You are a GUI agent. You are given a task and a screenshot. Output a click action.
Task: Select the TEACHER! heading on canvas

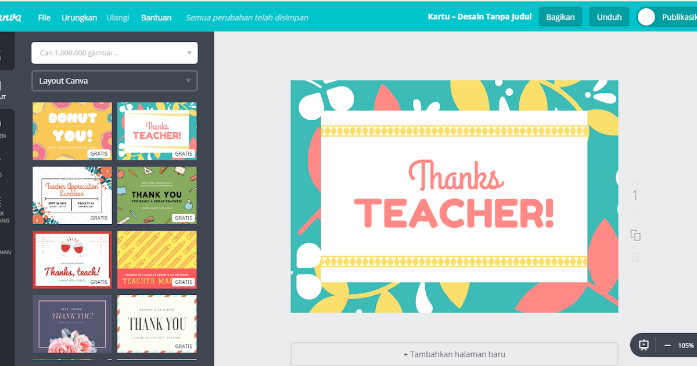click(454, 213)
